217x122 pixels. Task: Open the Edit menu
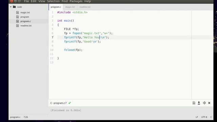[x=34, y=1]
